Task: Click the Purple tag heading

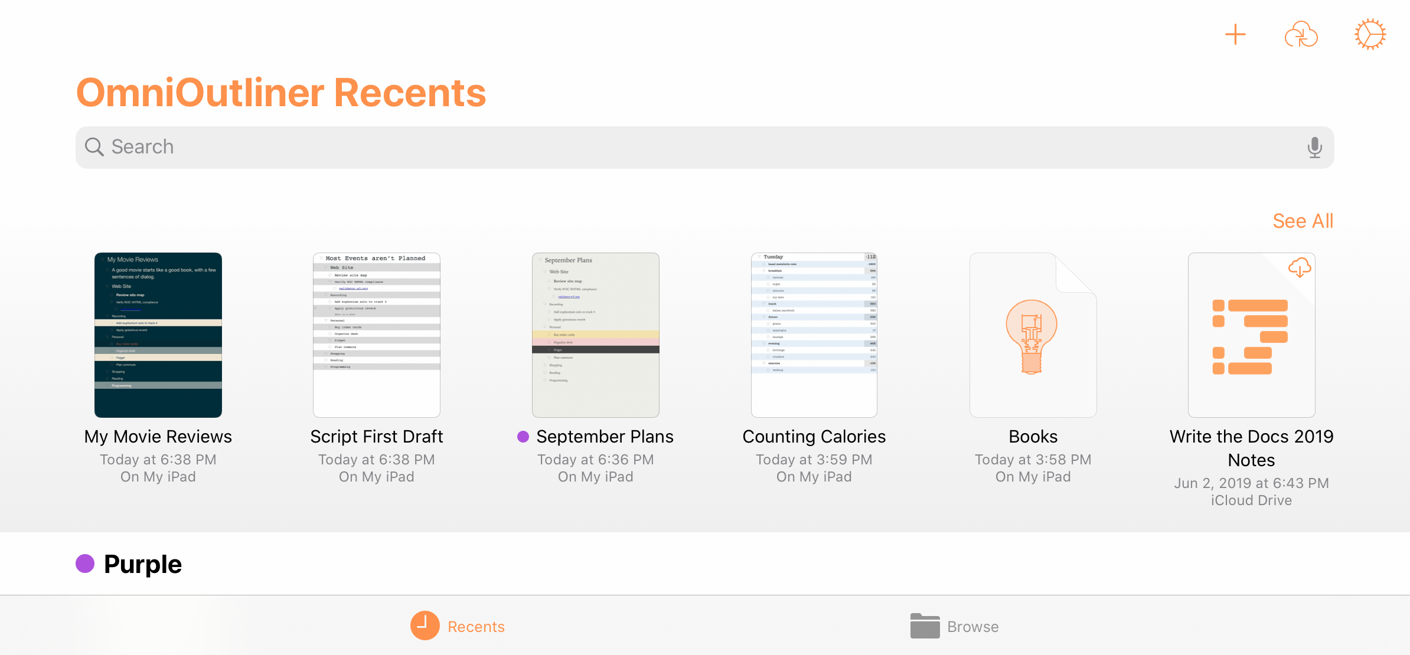Action: (143, 564)
